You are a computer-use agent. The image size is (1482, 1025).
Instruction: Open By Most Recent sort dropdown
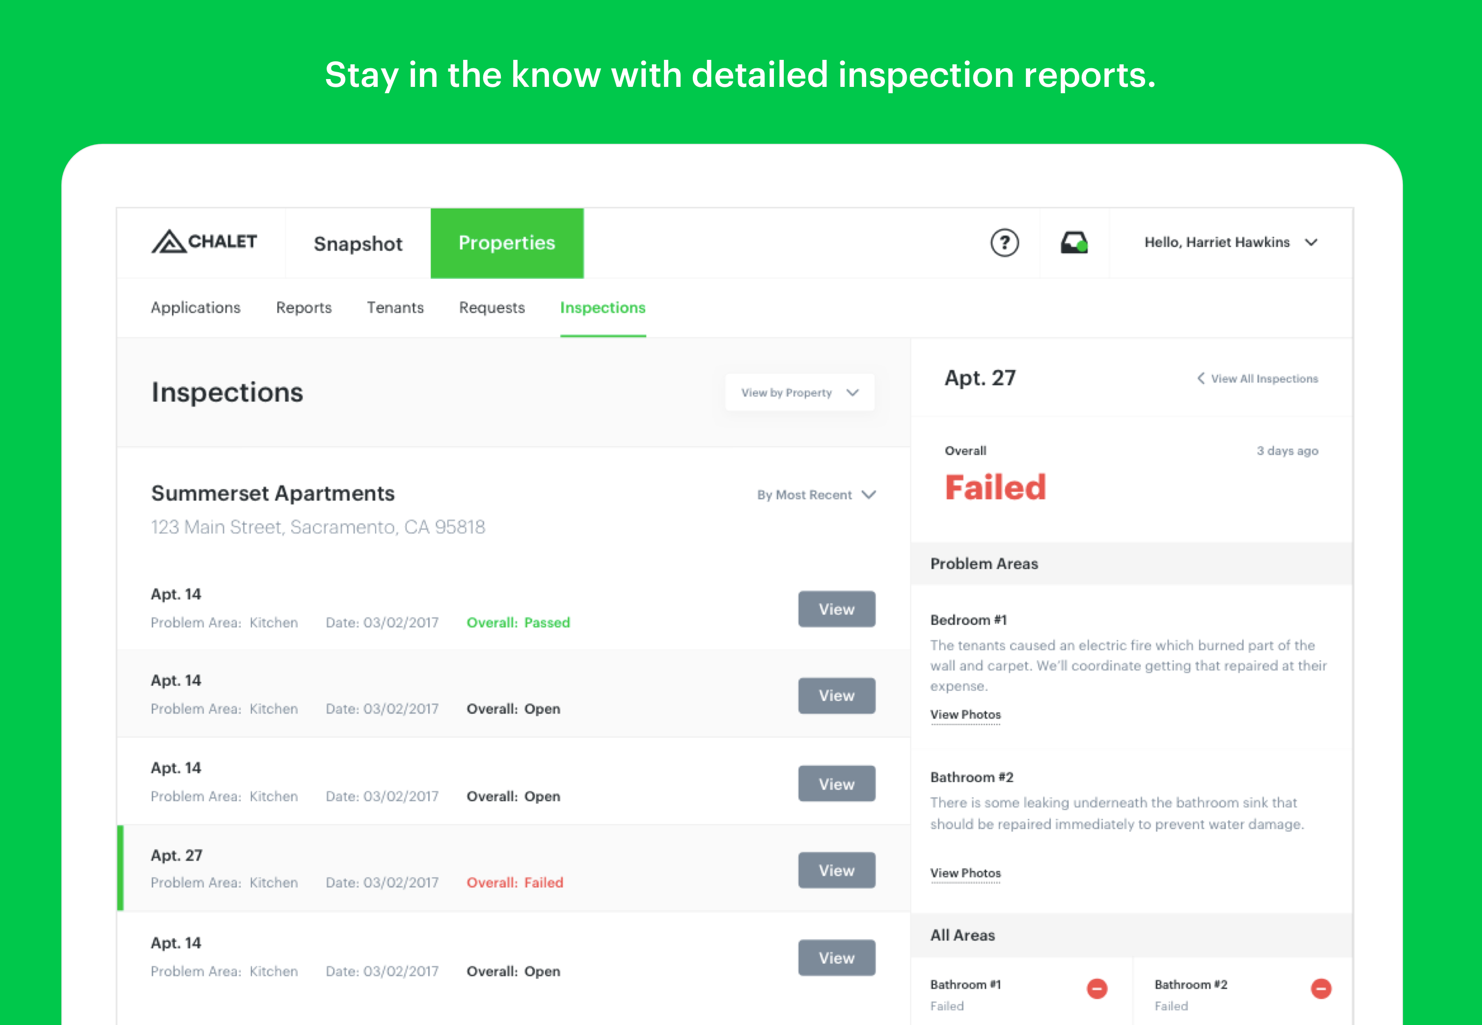816,494
